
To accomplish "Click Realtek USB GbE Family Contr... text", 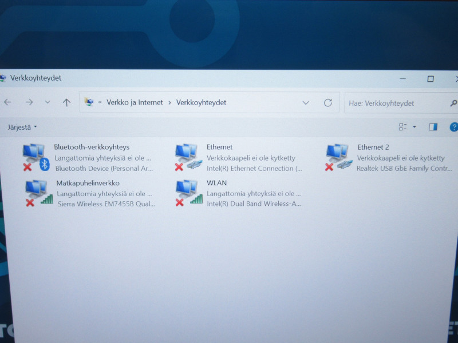I will (404, 168).
